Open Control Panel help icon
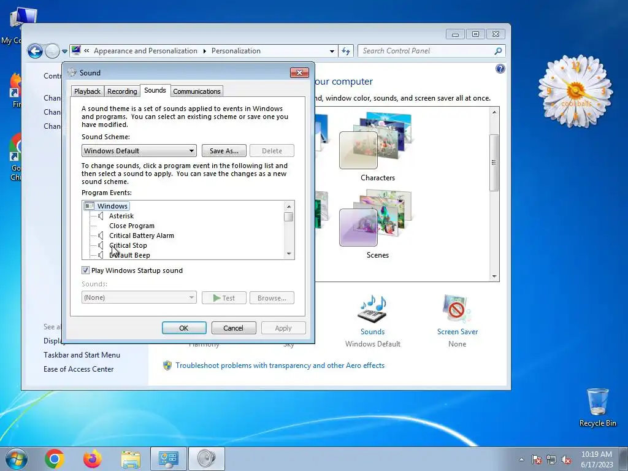Viewport: 628px width, 471px height. (x=500, y=69)
